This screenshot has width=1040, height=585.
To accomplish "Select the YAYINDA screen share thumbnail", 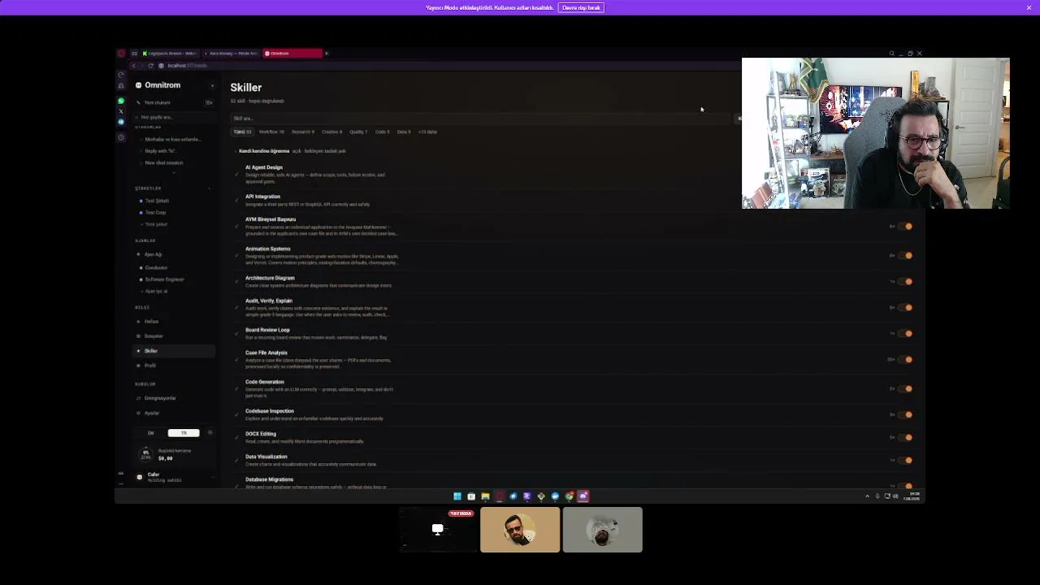I will click(438, 530).
